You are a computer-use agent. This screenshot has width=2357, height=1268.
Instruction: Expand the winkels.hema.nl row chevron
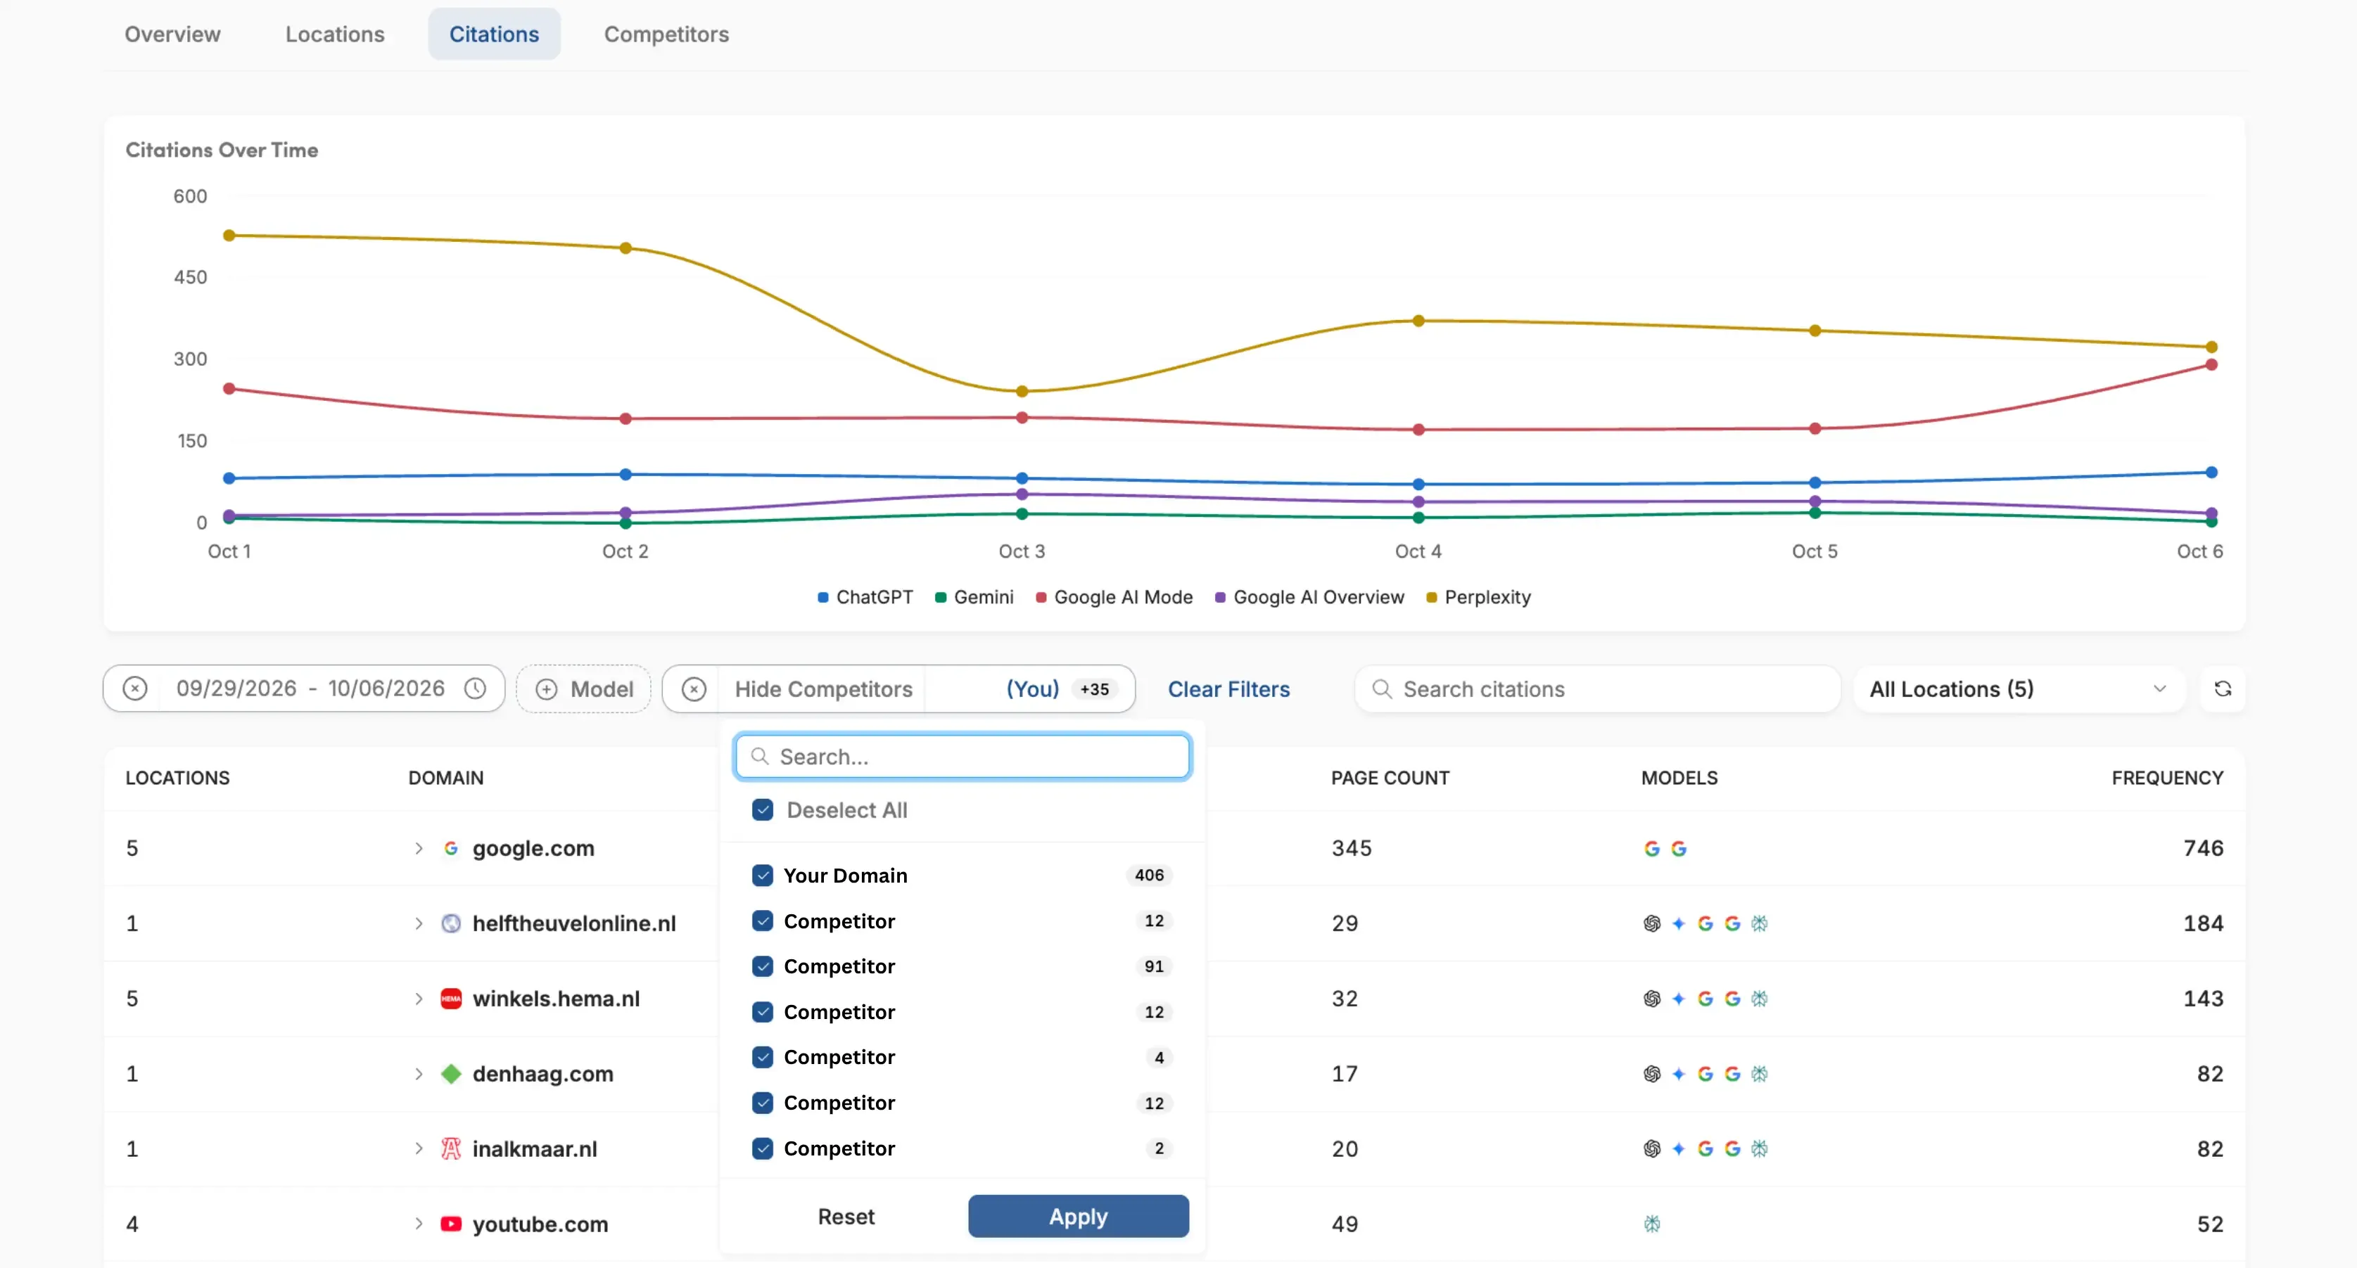(418, 999)
